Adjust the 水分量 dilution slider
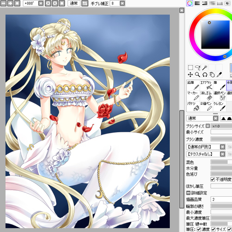 click(x=221, y=168)
